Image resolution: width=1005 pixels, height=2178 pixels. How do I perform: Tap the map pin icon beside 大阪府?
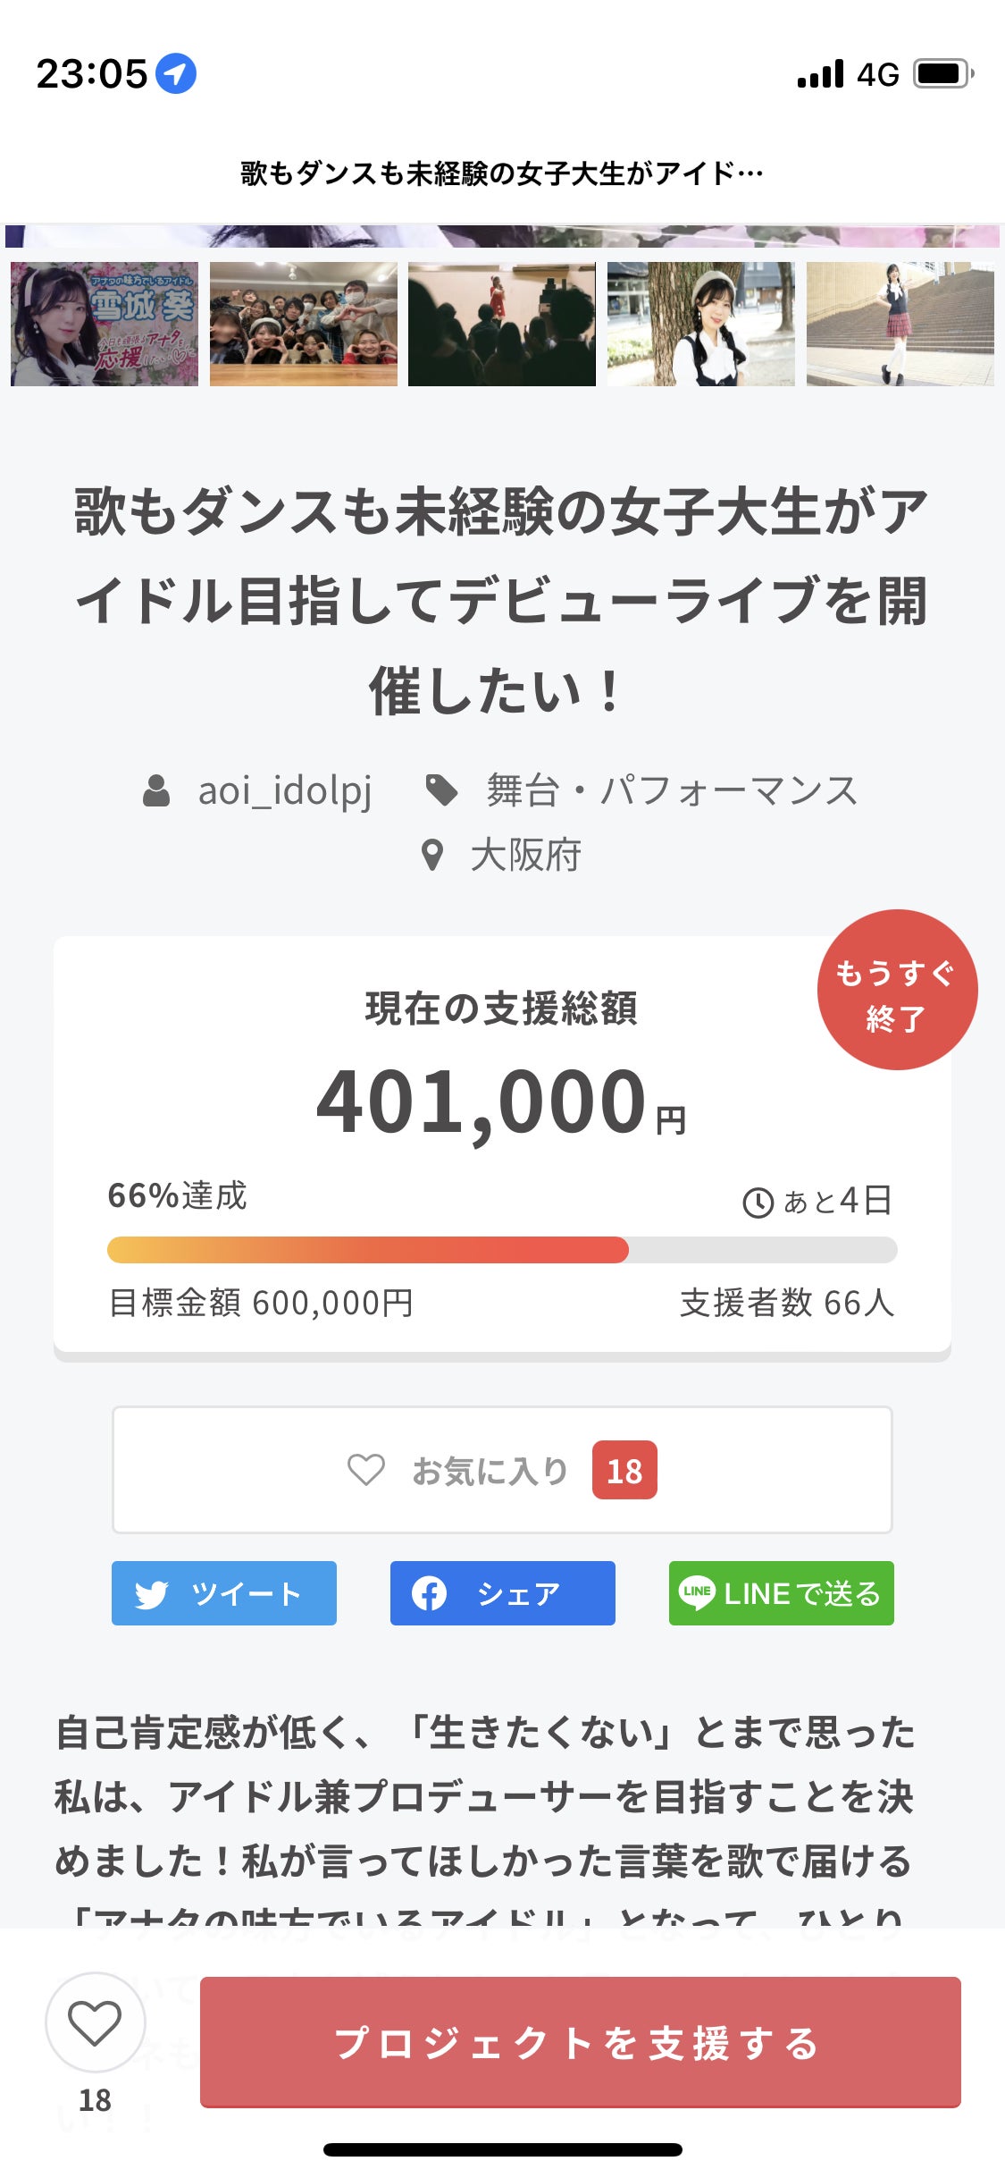tap(432, 856)
